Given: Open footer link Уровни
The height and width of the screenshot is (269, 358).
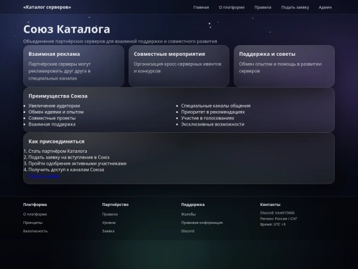Looking at the screenshot, I should [109, 223].
